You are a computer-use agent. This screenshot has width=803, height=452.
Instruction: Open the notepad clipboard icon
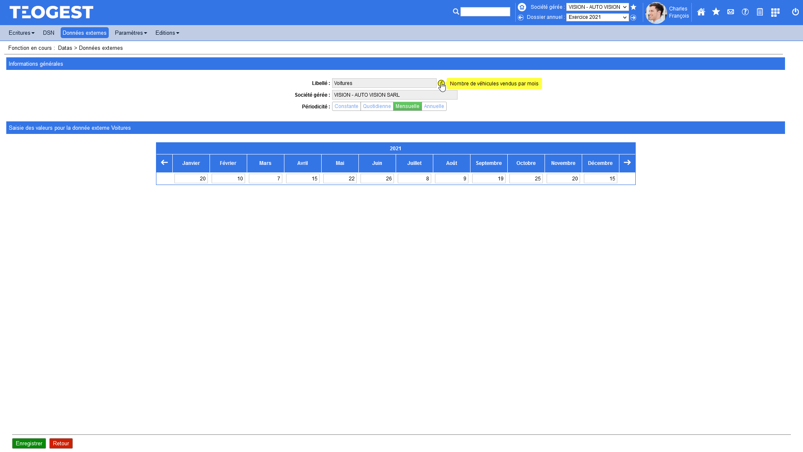click(760, 12)
